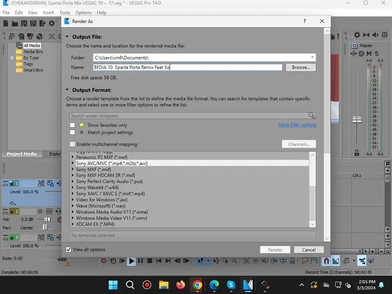
Task: Check Match project settings checkbox
Action: point(72,132)
